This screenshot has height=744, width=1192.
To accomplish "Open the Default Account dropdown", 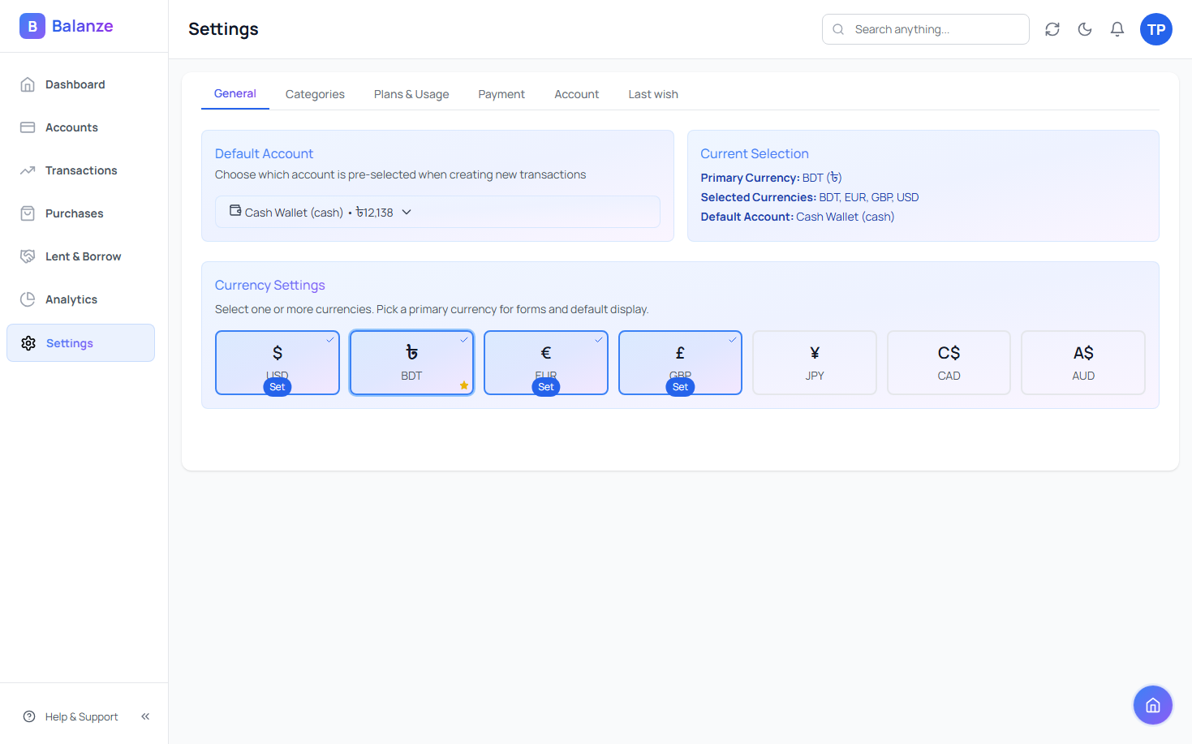I will (x=437, y=212).
